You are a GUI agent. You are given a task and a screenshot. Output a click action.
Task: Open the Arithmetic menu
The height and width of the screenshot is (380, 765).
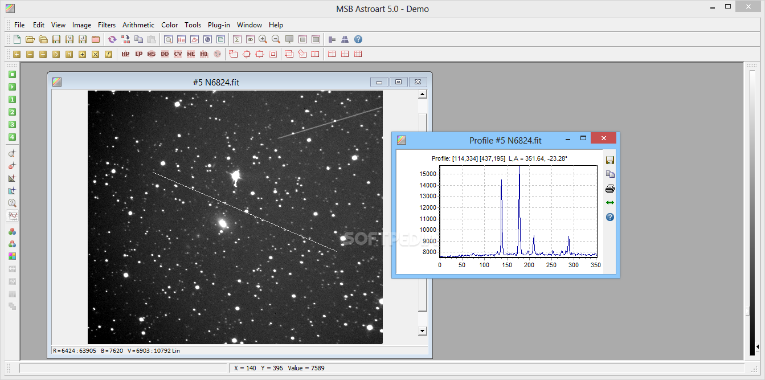(138, 25)
